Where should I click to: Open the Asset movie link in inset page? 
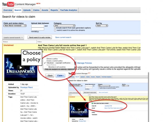pyautogui.click(x=114, y=108)
